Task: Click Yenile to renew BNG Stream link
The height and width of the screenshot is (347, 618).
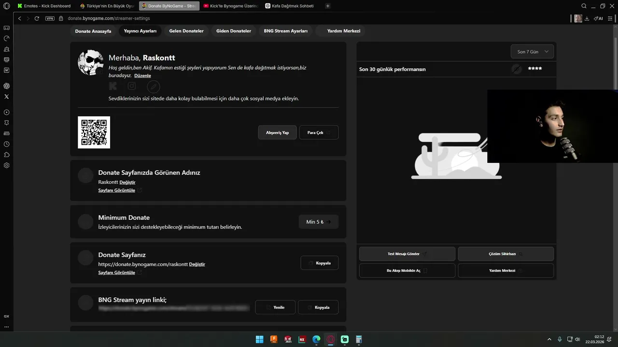Action: (x=275, y=307)
